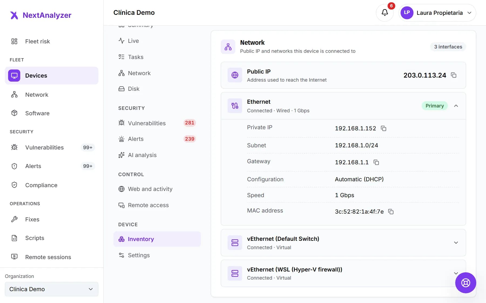This screenshot has width=486, height=303.
Task: Copy the Public IP address
Action: (x=454, y=75)
